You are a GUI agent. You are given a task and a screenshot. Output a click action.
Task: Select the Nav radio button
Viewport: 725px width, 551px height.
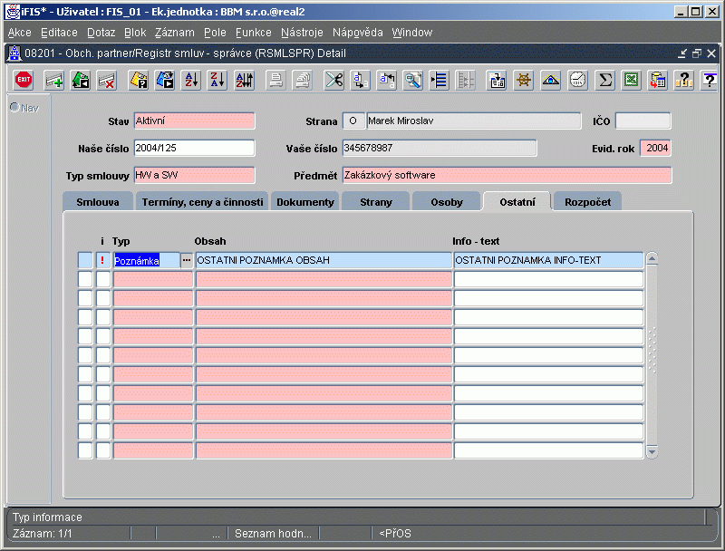tap(14, 108)
